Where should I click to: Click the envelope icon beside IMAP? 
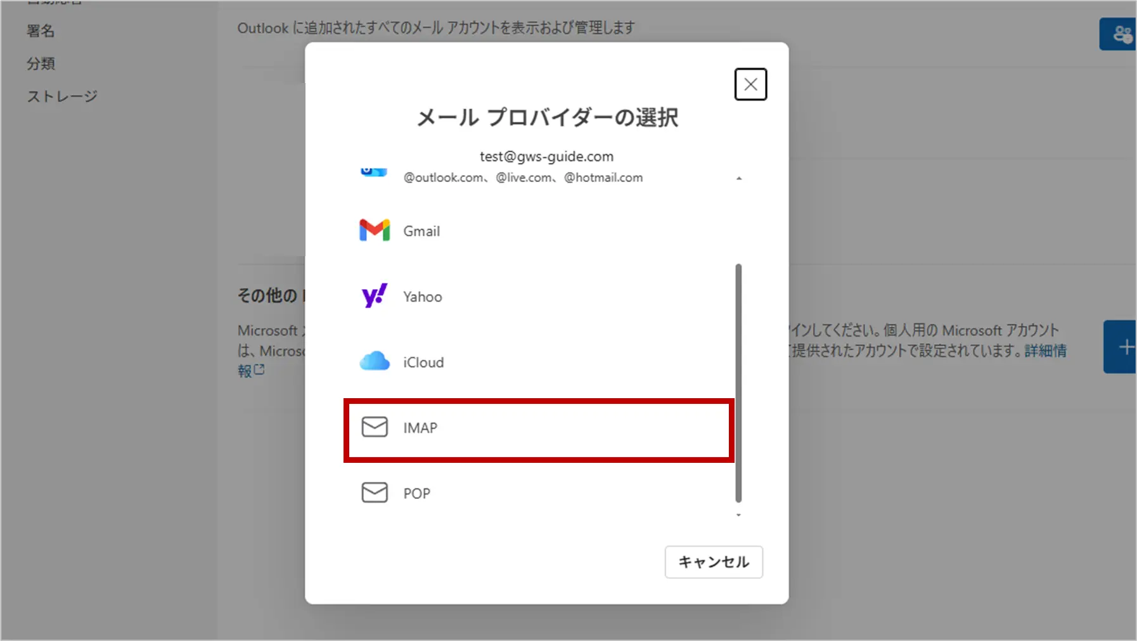point(374,427)
